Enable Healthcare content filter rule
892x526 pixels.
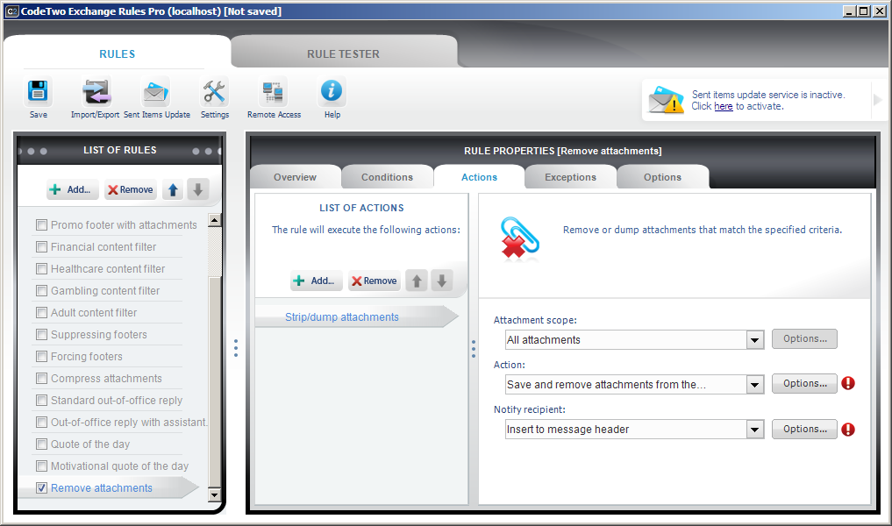click(x=41, y=268)
